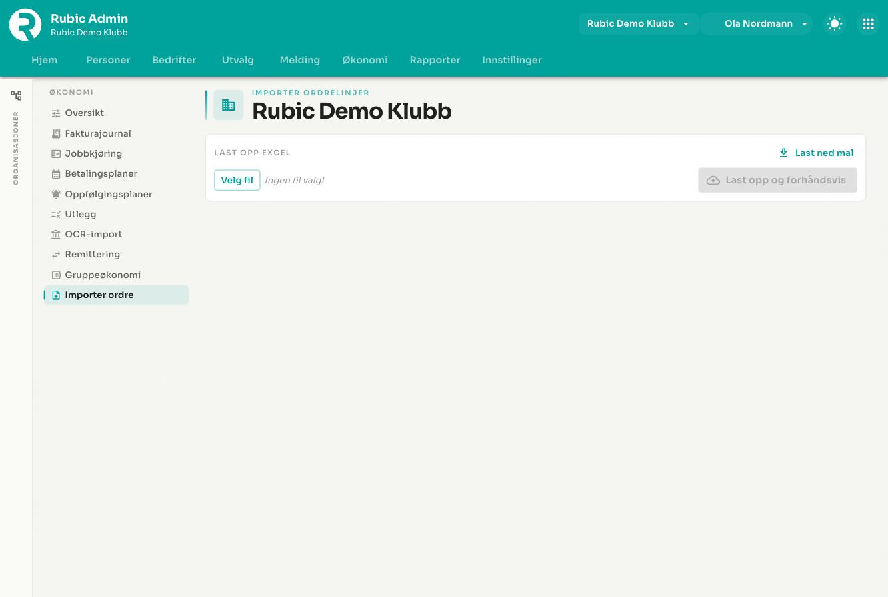The image size is (888, 597).
Task: Open the Innstillinger menu
Action: pos(512,60)
